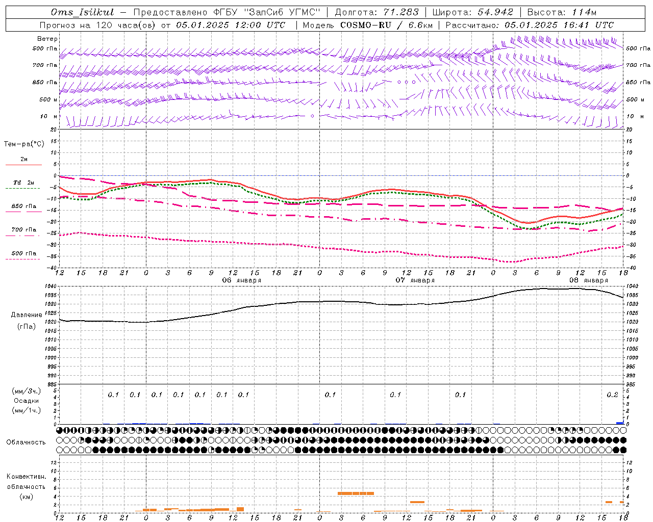
Task: Click the station name Oms_Isilkul in header
Action: tap(83, 12)
